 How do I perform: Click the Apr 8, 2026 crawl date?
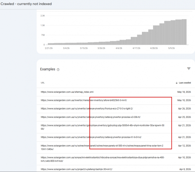tap(185, 169)
